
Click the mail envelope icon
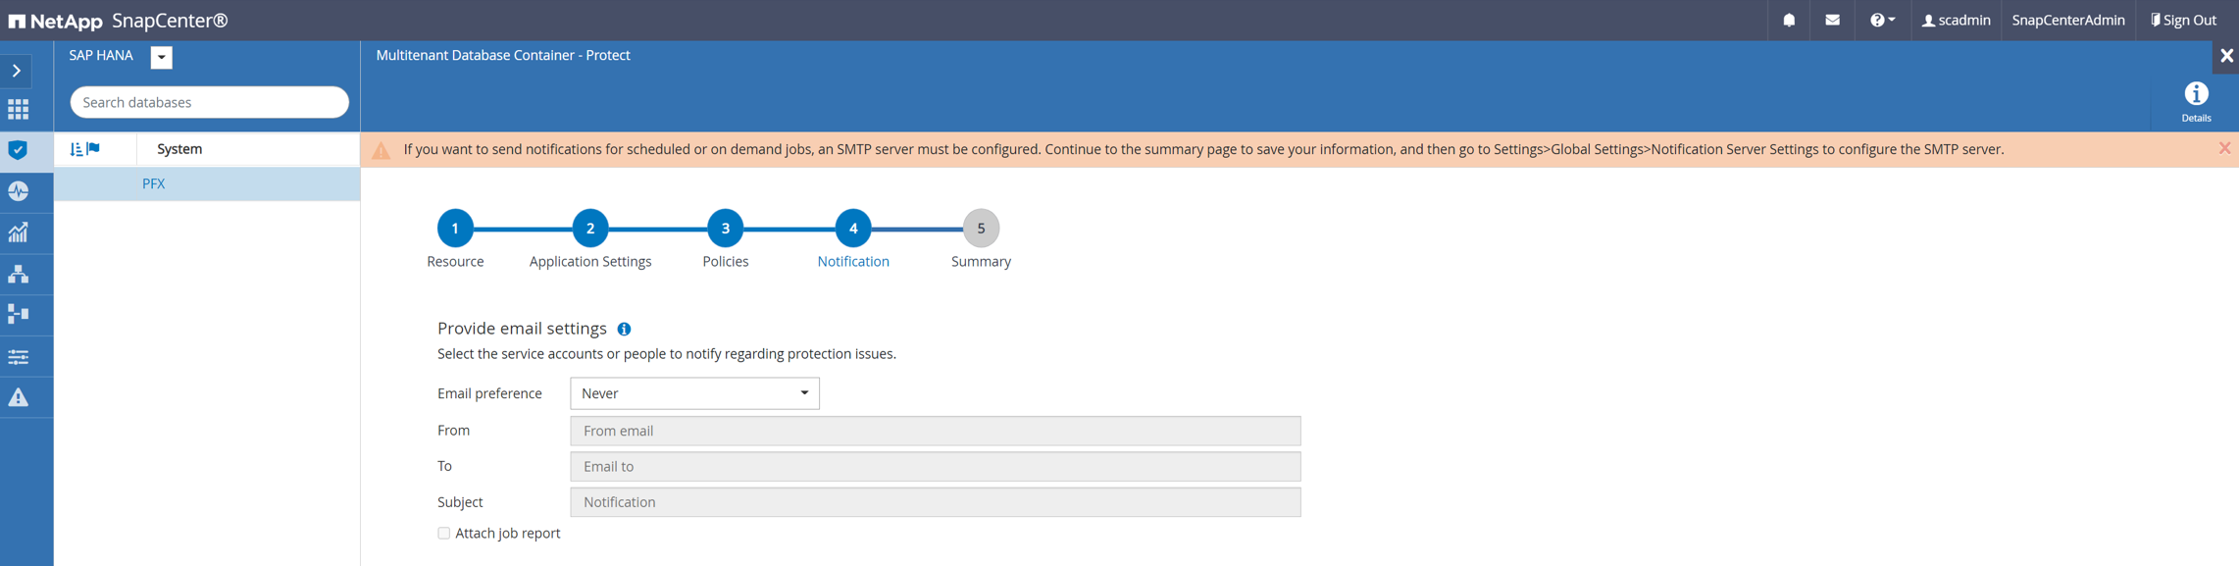[x=1832, y=20]
